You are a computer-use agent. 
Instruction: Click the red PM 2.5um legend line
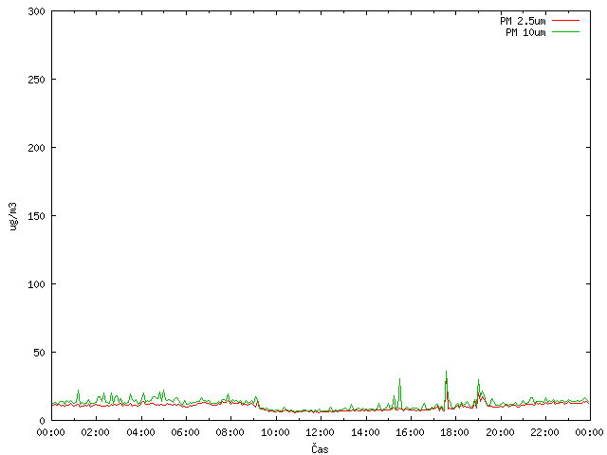(565, 21)
